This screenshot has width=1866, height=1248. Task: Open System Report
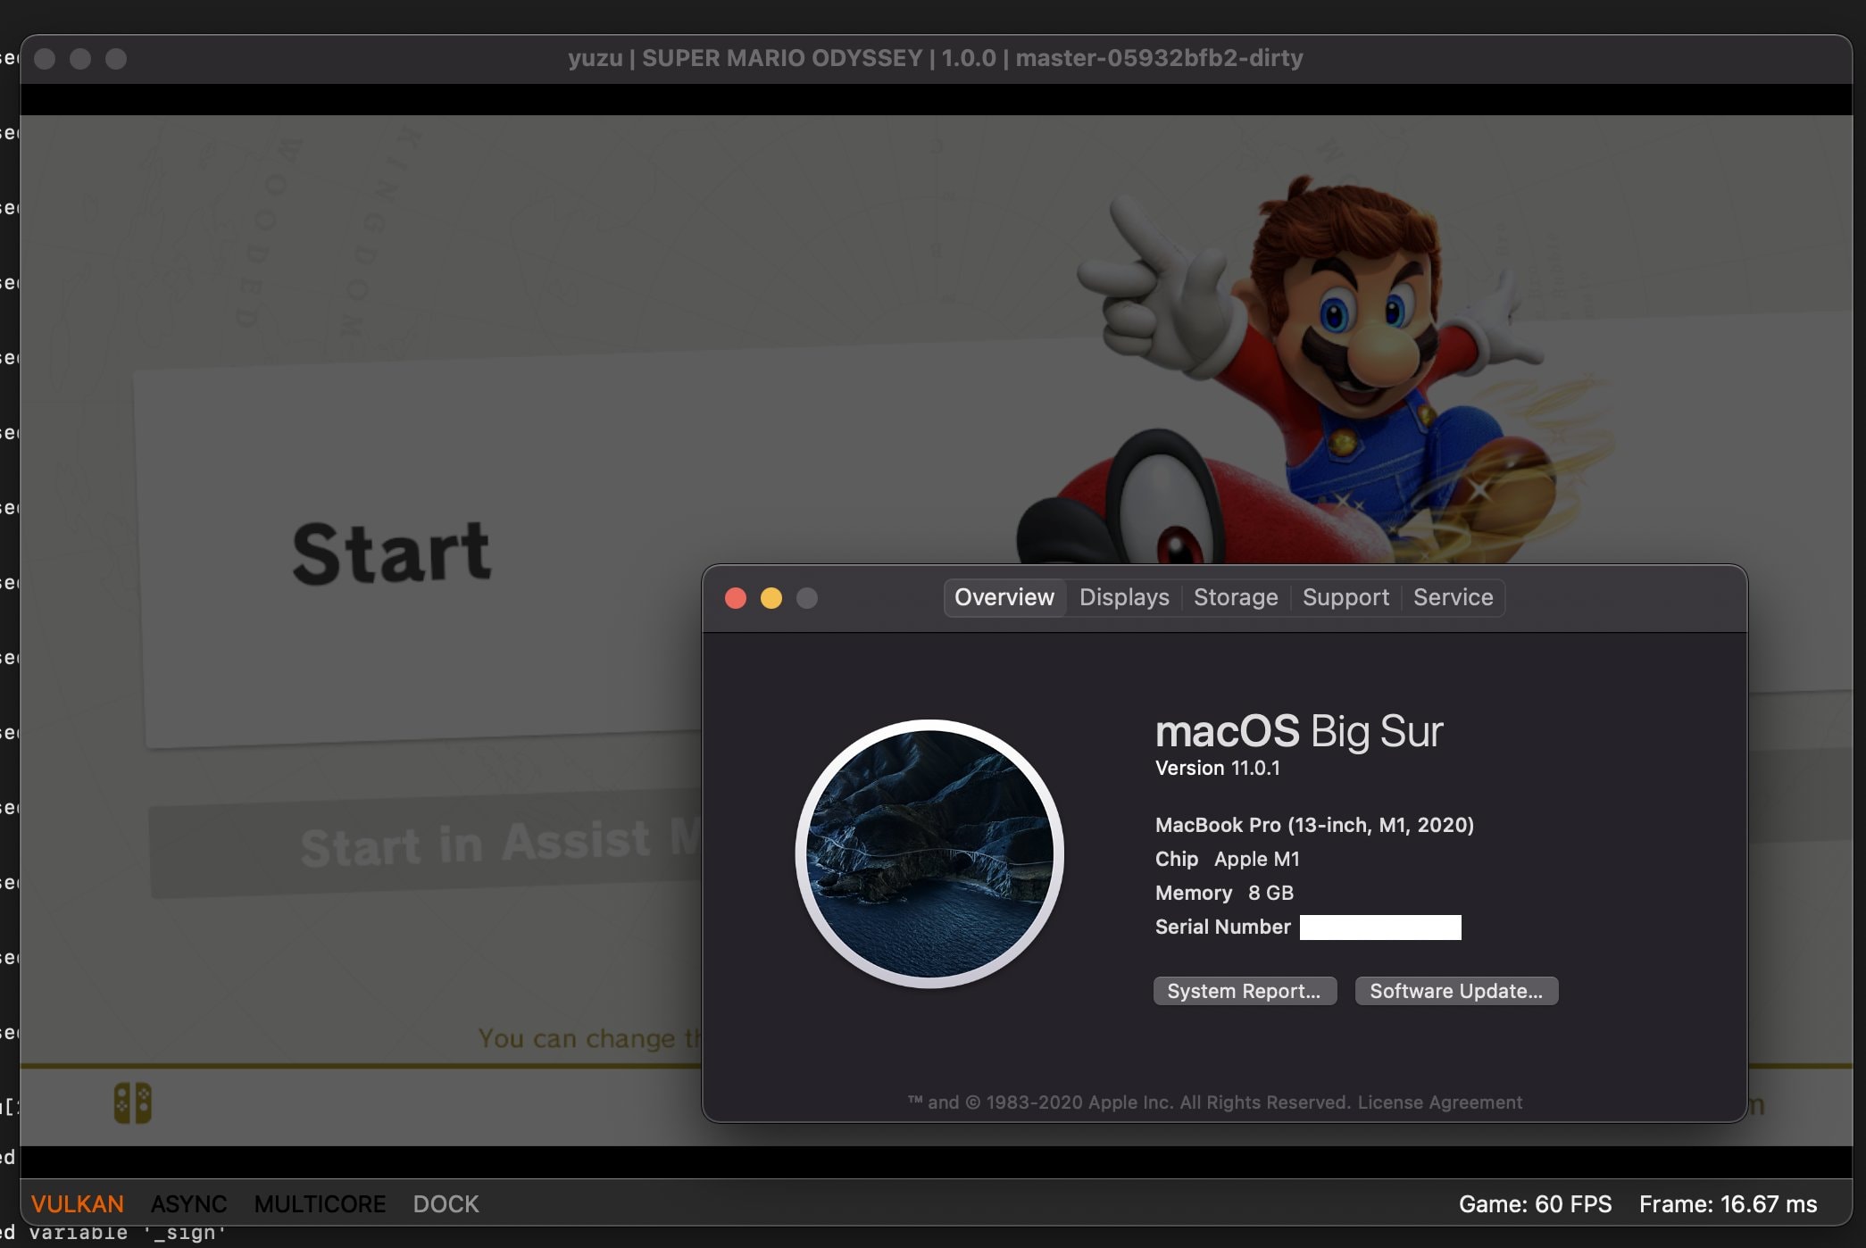(1244, 991)
